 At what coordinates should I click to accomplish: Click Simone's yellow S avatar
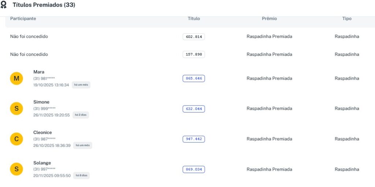click(x=16, y=108)
